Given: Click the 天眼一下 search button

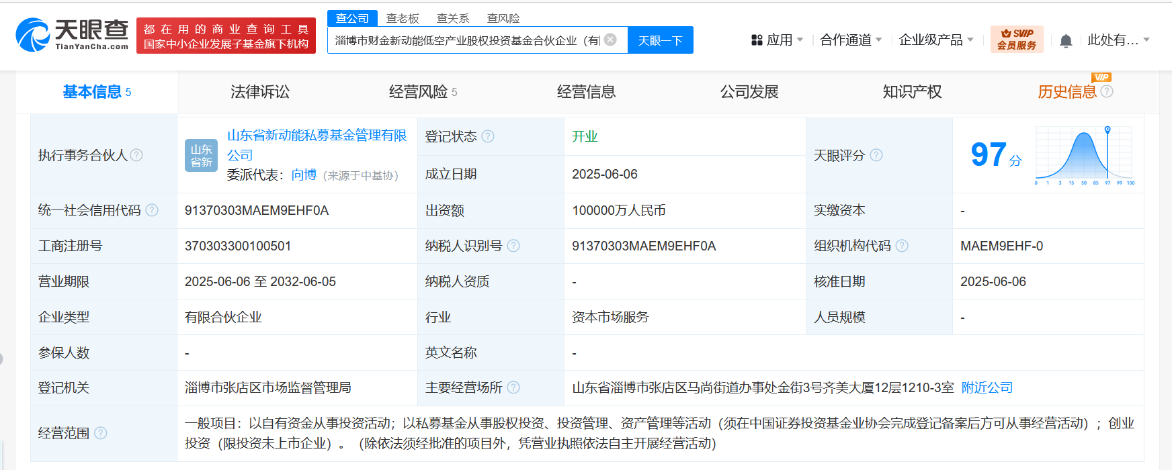Looking at the screenshot, I should [660, 40].
